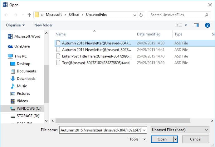Click into the File name field

[105, 130]
